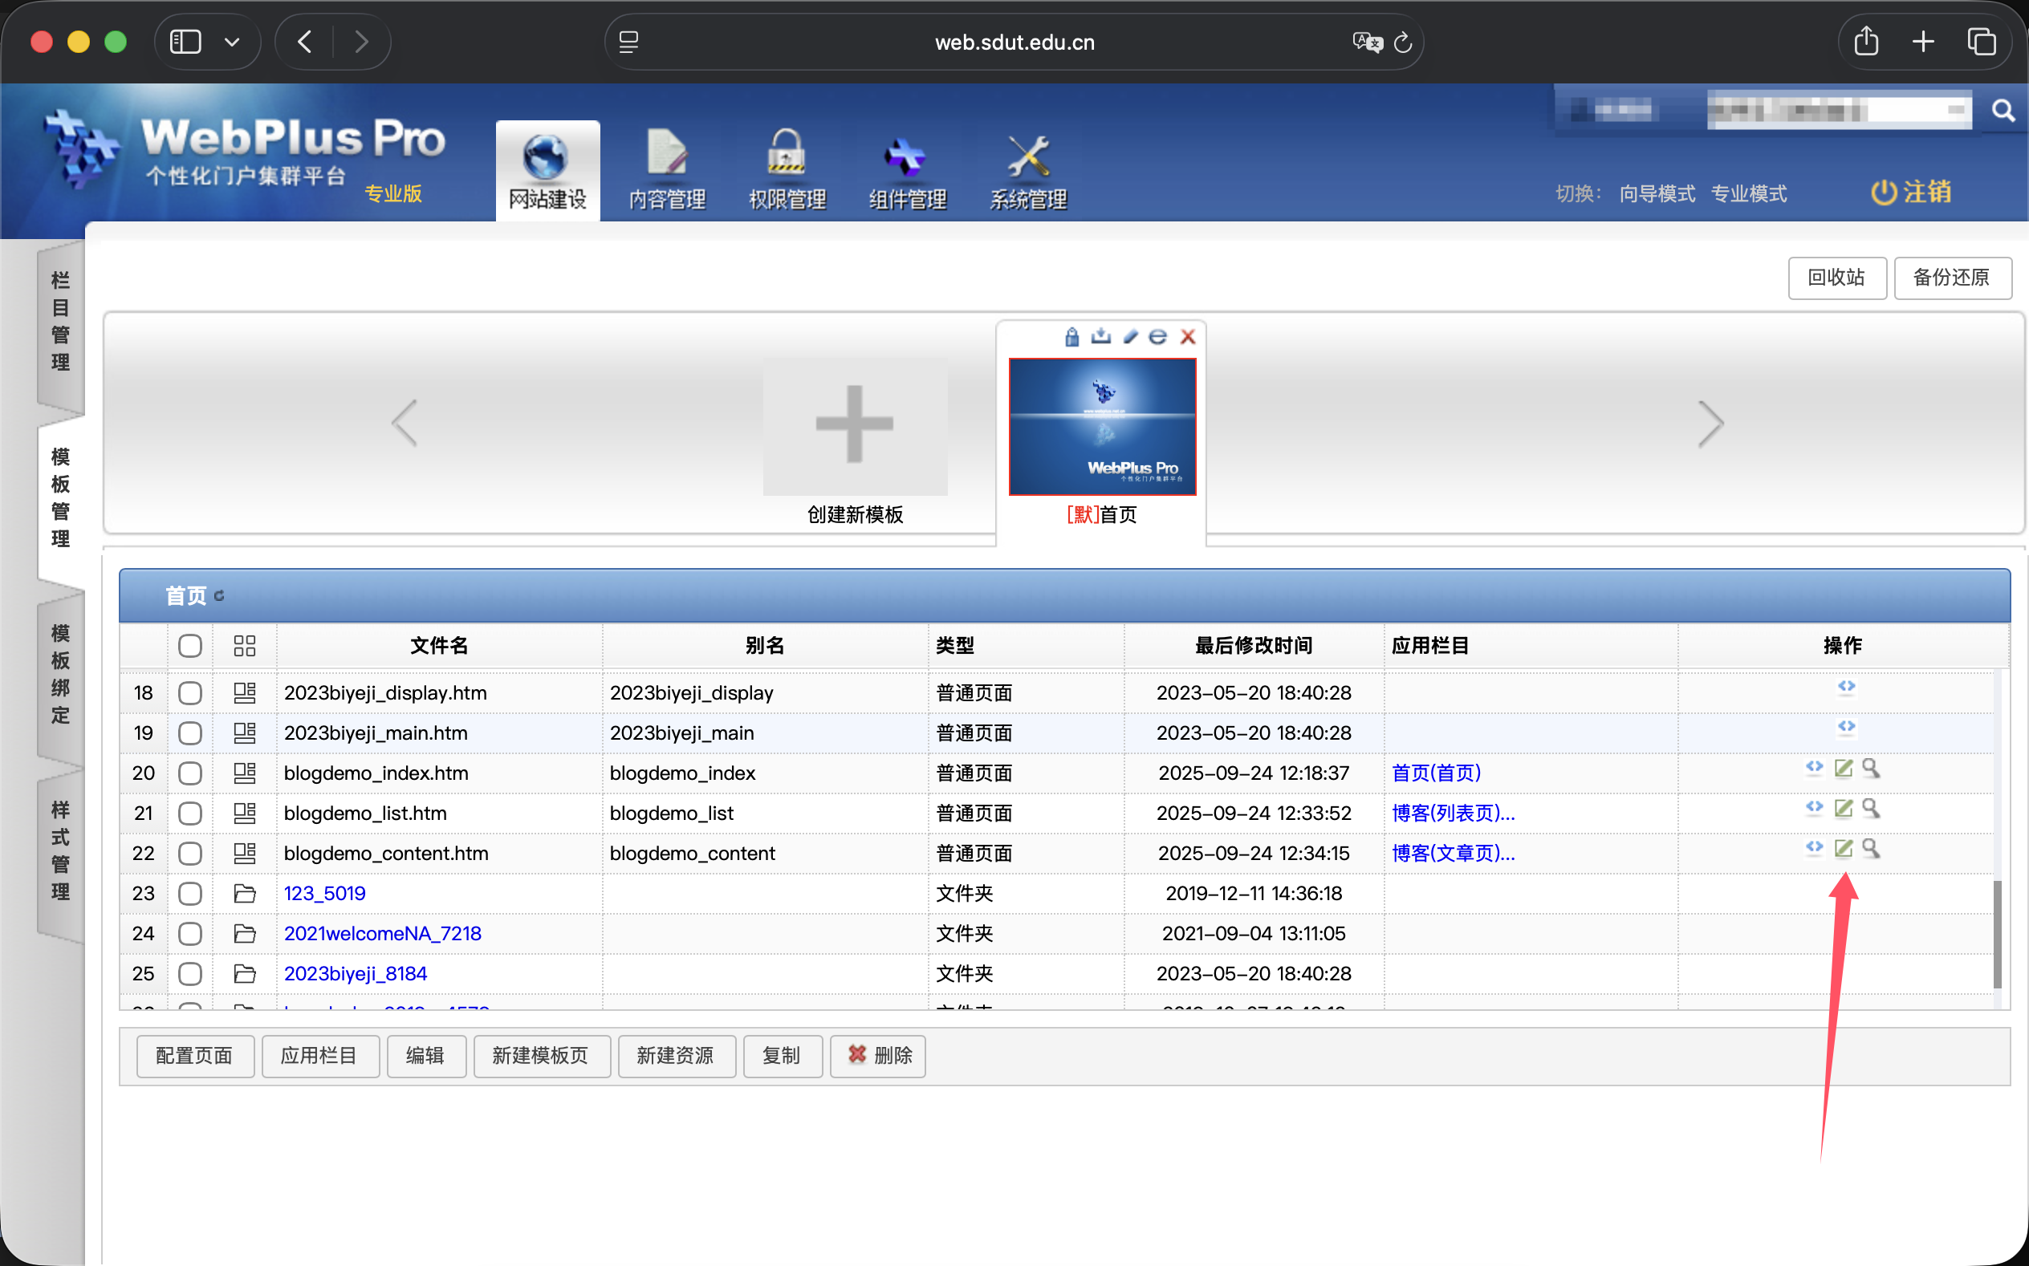Image resolution: width=2029 pixels, height=1266 pixels.
Task: Open source code view for blogdemo_index.htm
Action: pyautogui.click(x=1813, y=768)
